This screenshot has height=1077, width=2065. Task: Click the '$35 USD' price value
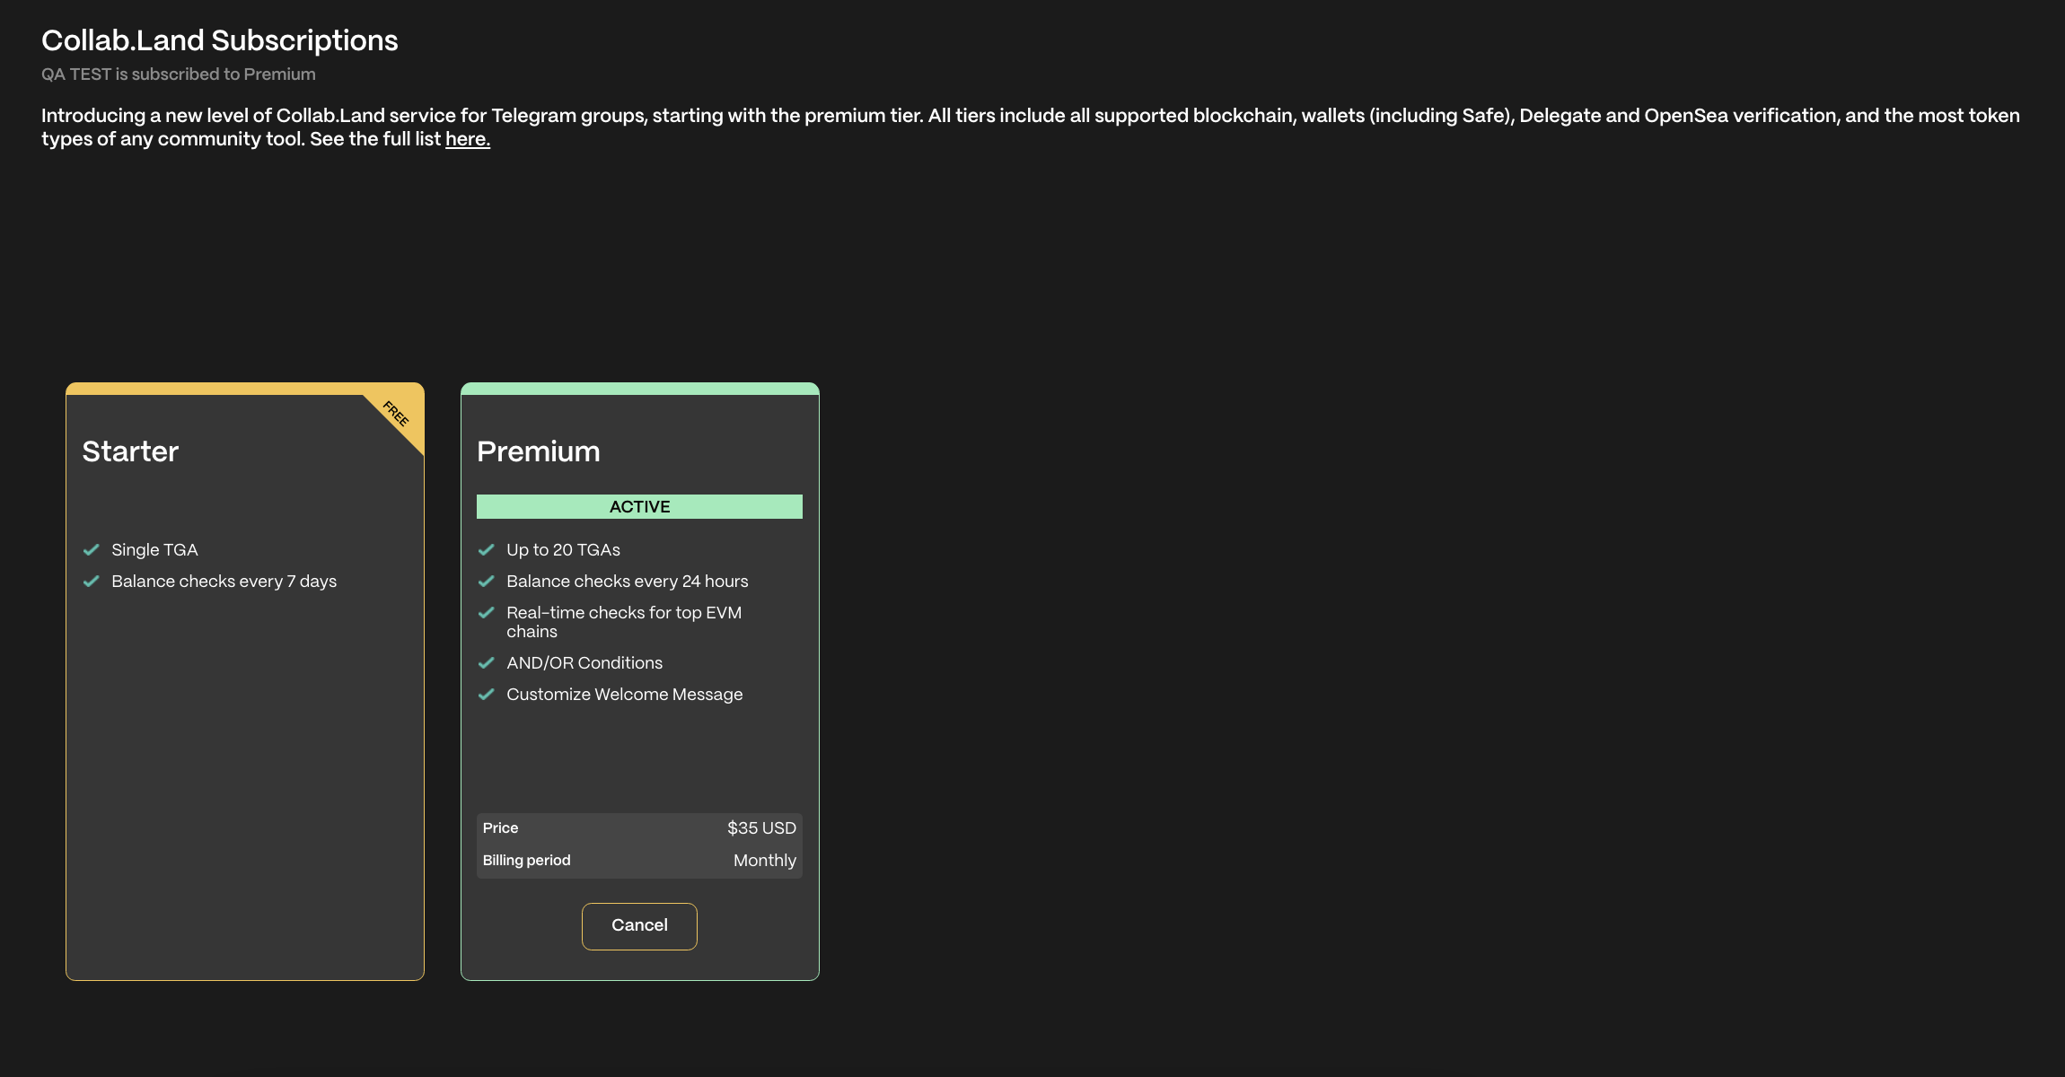click(x=761, y=828)
